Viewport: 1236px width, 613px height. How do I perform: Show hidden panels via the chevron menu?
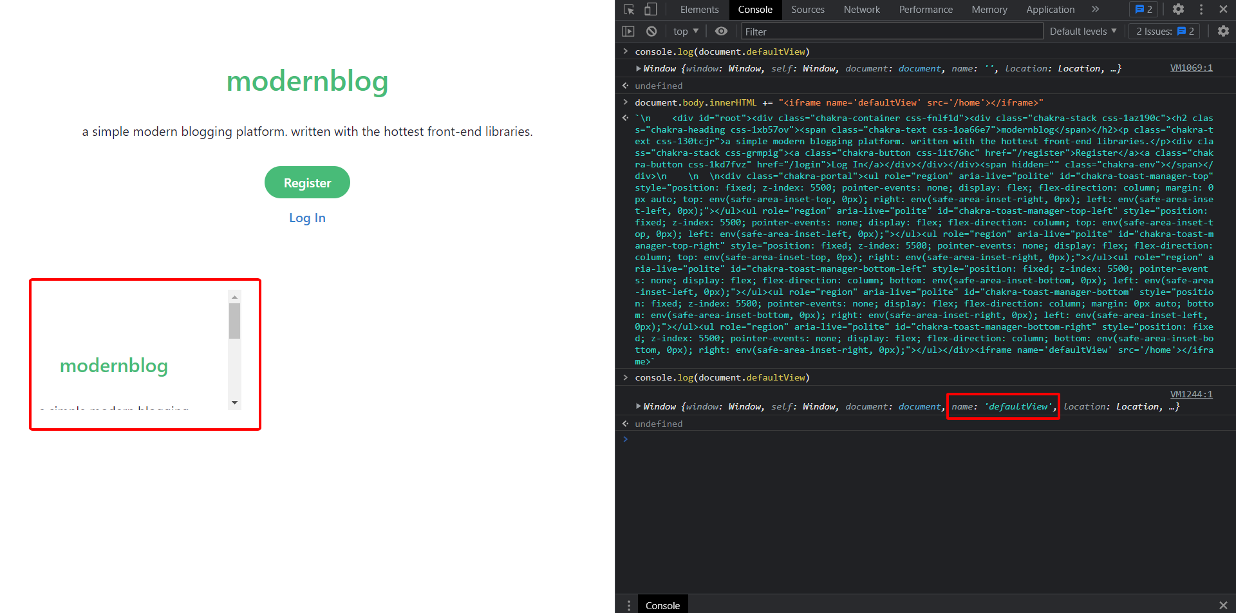(x=1096, y=9)
